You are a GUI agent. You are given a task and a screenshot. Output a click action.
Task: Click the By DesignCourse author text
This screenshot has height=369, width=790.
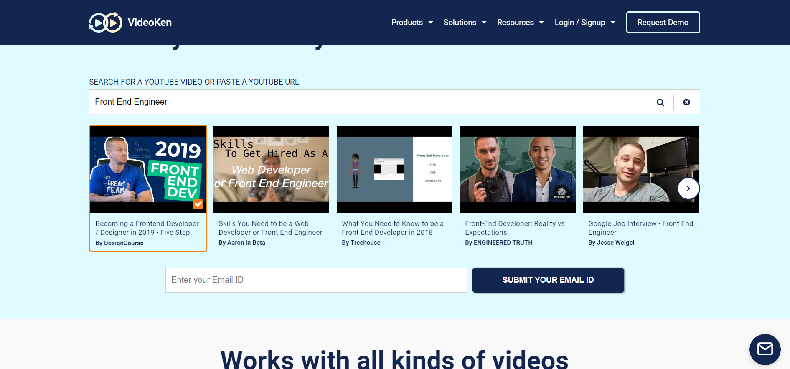[119, 243]
